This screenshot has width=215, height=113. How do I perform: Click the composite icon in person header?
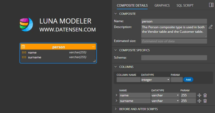click(x=23, y=47)
